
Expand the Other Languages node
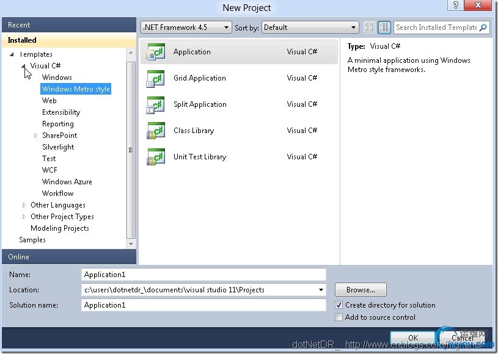tap(24, 205)
